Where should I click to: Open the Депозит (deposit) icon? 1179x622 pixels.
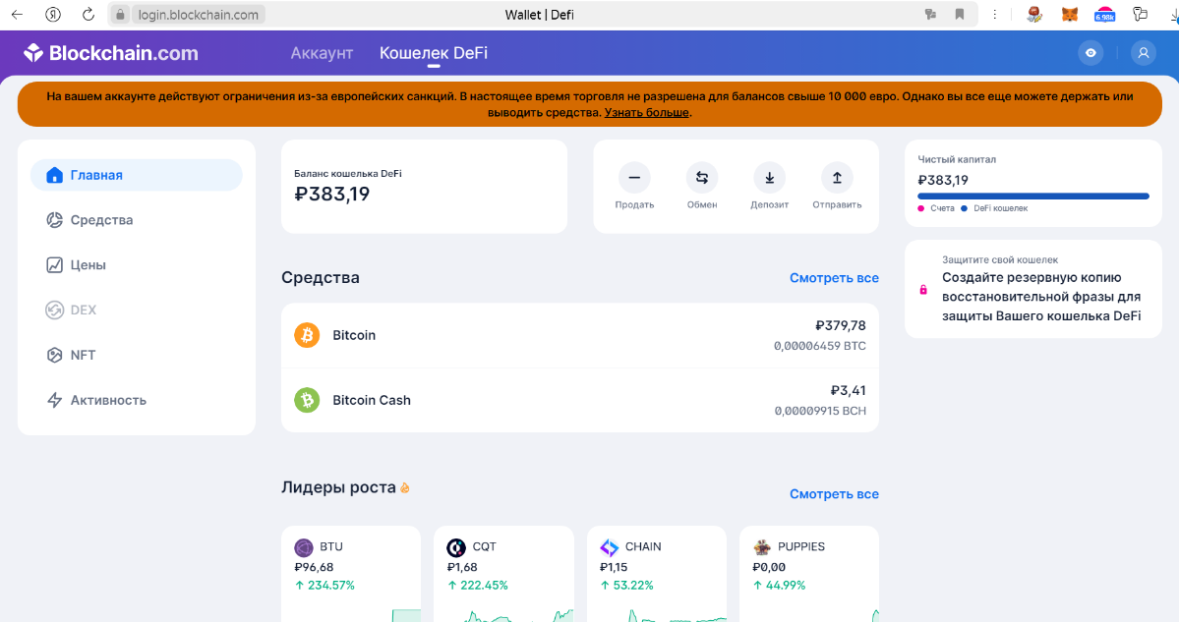[x=769, y=179]
